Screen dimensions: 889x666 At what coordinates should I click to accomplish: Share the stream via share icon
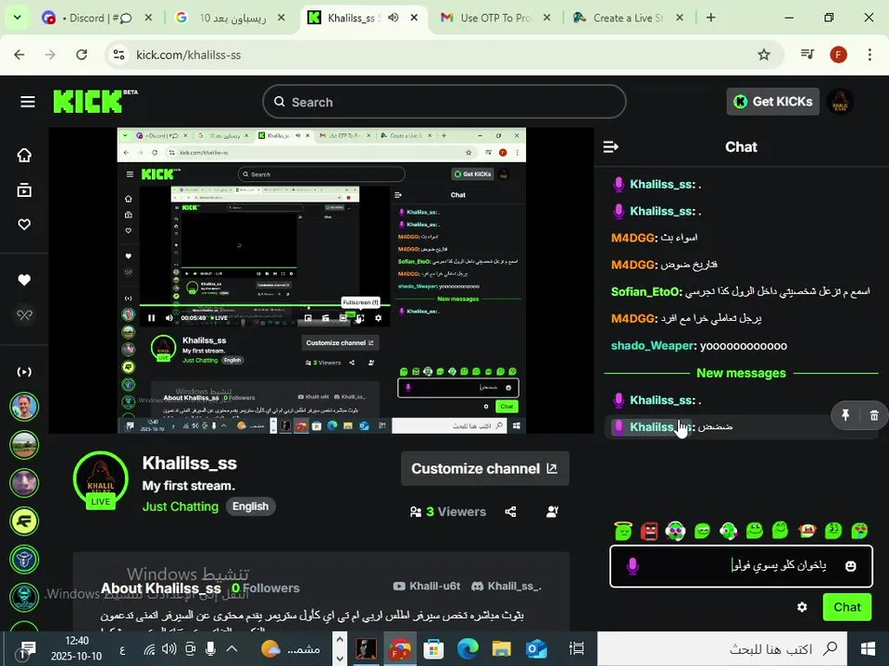pos(510,512)
